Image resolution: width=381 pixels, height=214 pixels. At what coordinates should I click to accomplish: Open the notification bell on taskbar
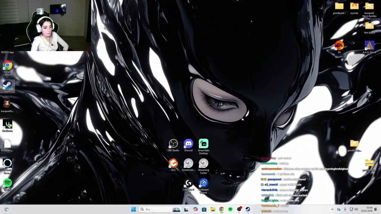[376, 209]
